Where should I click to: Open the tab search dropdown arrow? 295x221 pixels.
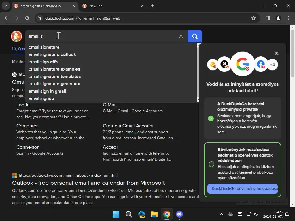(6, 6)
